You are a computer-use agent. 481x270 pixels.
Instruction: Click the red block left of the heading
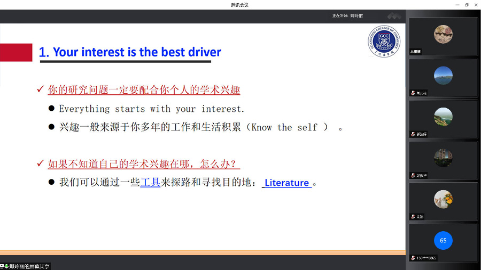(16, 52)
